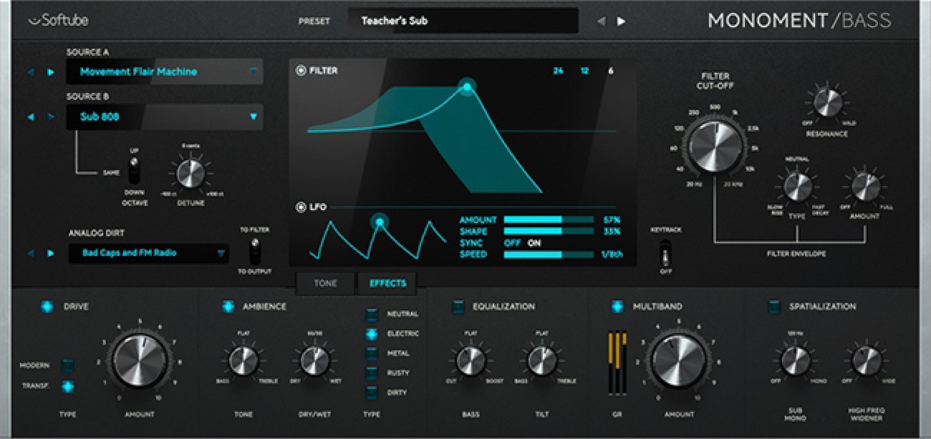Click the DRIVE enable icon
The height and width of the screenshot is (439, 931).
tap(46, 307)
